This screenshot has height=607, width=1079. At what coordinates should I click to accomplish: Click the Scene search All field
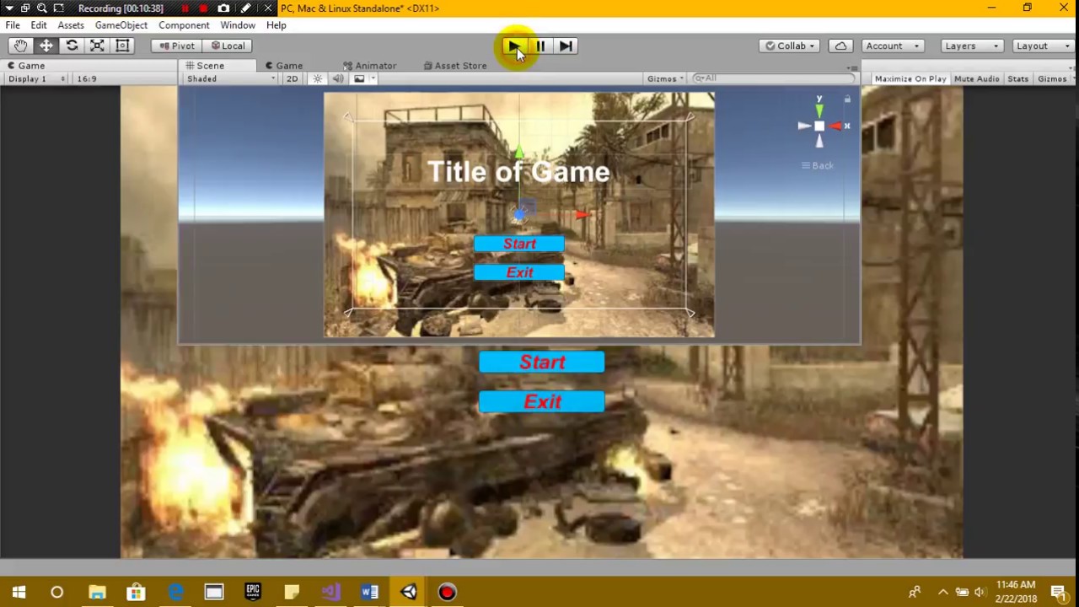(x=771, y=78)
